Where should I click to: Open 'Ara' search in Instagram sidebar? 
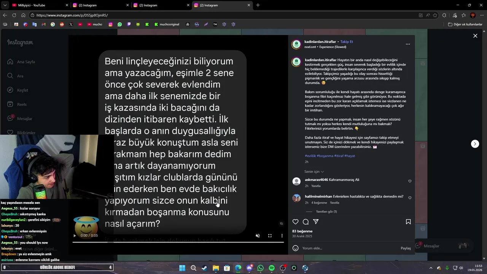15,76
